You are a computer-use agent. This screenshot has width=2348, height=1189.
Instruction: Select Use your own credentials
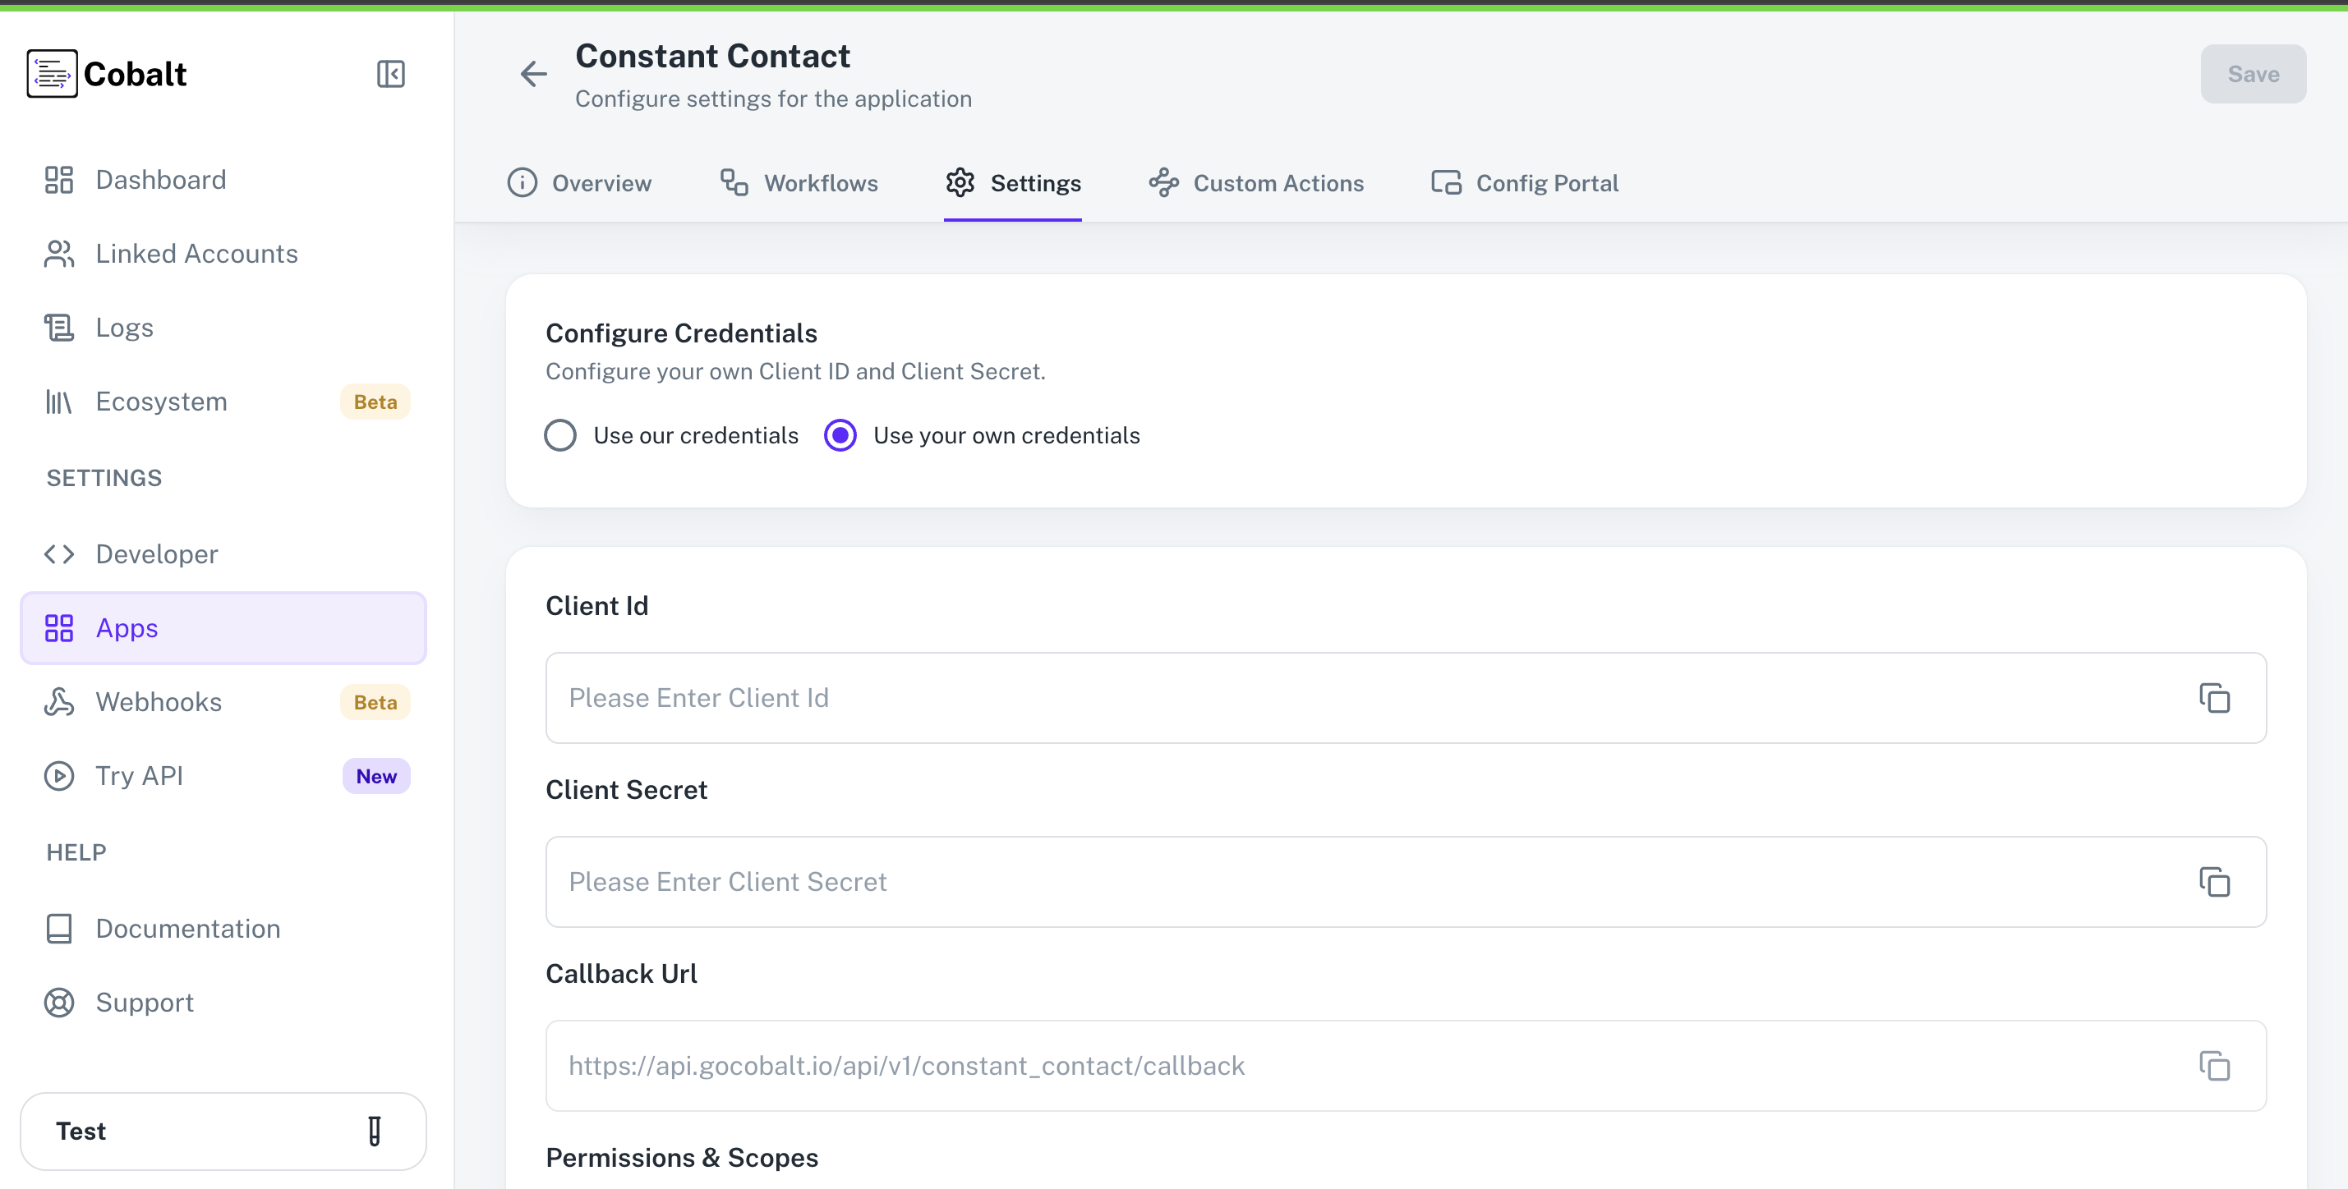[840, 434]
